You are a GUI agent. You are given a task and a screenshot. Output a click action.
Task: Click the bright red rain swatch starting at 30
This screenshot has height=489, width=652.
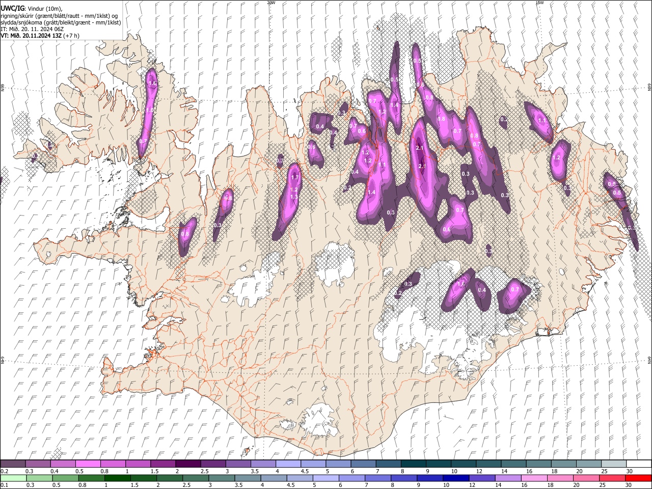click(x=638, y=478)
